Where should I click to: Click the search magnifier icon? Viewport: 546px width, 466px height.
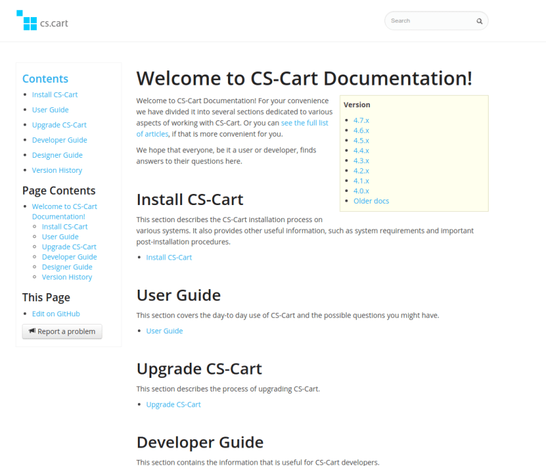click(x=479, y=20)
